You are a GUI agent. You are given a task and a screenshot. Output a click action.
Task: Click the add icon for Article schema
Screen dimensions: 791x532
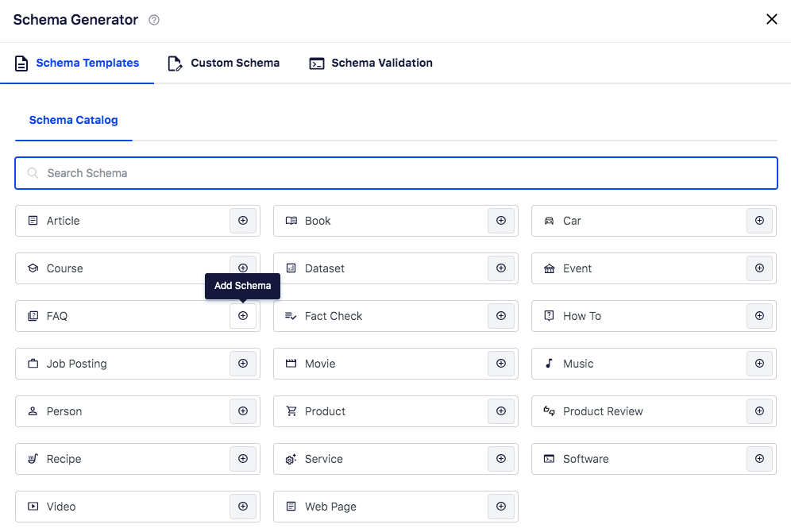click(x=243, y=221)
